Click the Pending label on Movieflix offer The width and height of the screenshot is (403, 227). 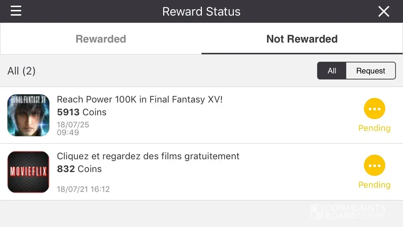coord(374,185)
